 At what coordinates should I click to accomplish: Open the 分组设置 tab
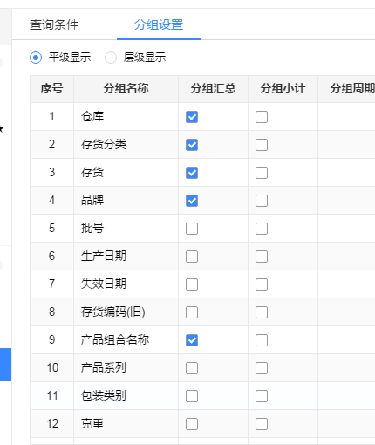pyautogui.click(x=159, y=24)
